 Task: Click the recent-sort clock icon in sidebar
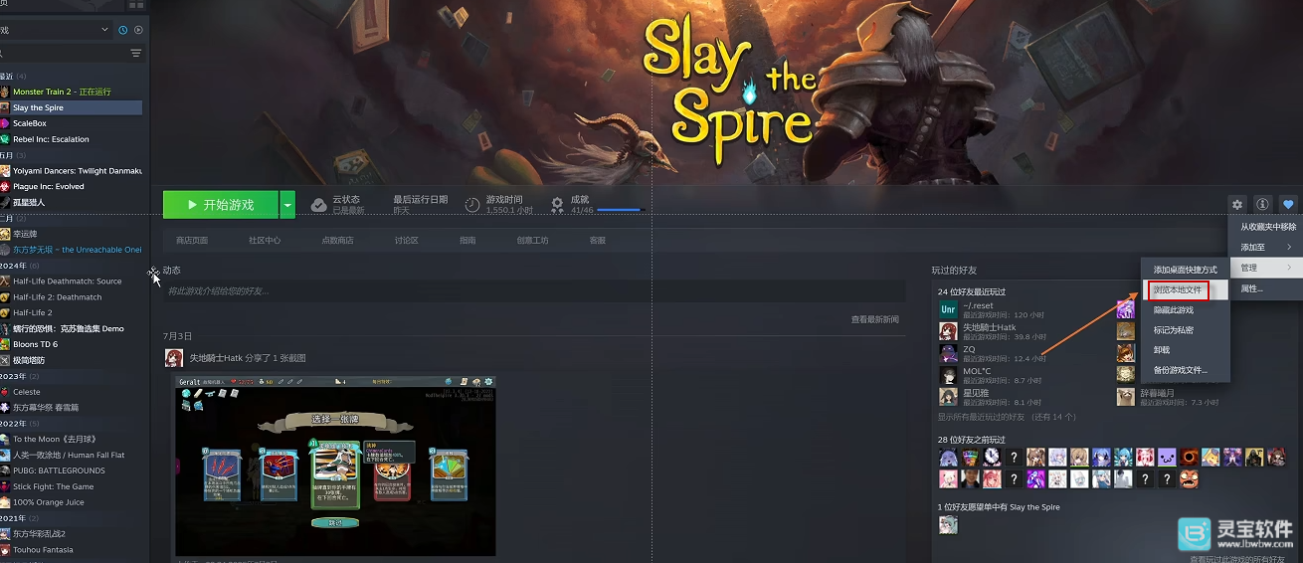tap(123, 30)
